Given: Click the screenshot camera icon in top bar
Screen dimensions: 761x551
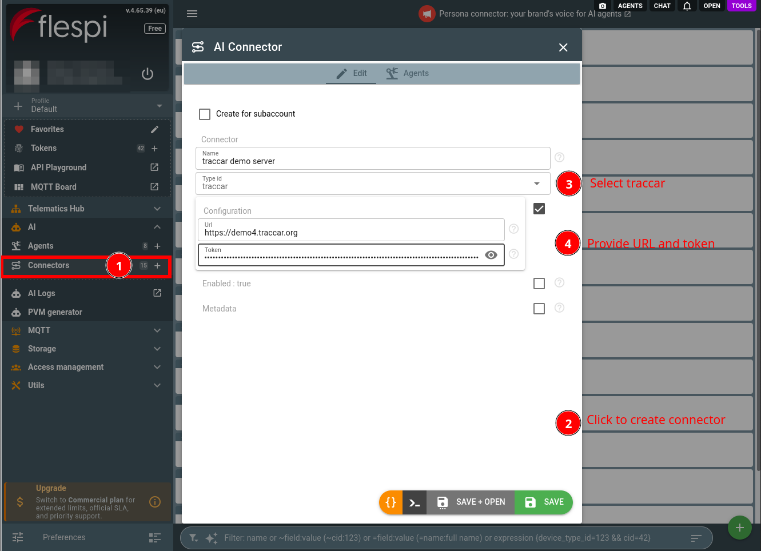Looking at the screenshot, I should click(603, 6).
